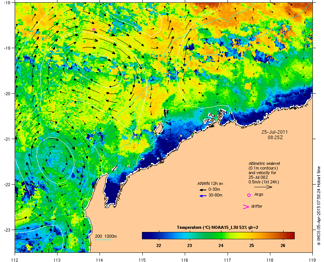Click the color bar value 23
Image resolution: width=324 pixels, height=262 pixels.
click(189, 245)
